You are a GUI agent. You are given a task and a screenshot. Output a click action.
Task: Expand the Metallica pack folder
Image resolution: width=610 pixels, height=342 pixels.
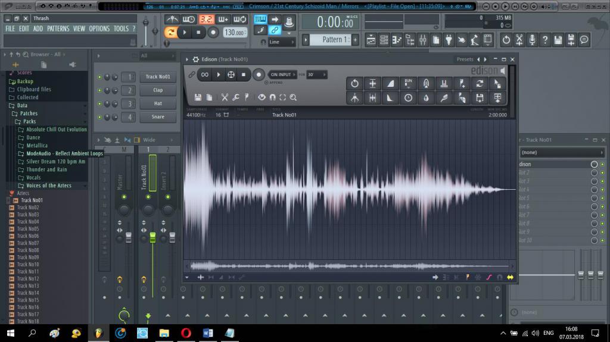coord(36,145)
